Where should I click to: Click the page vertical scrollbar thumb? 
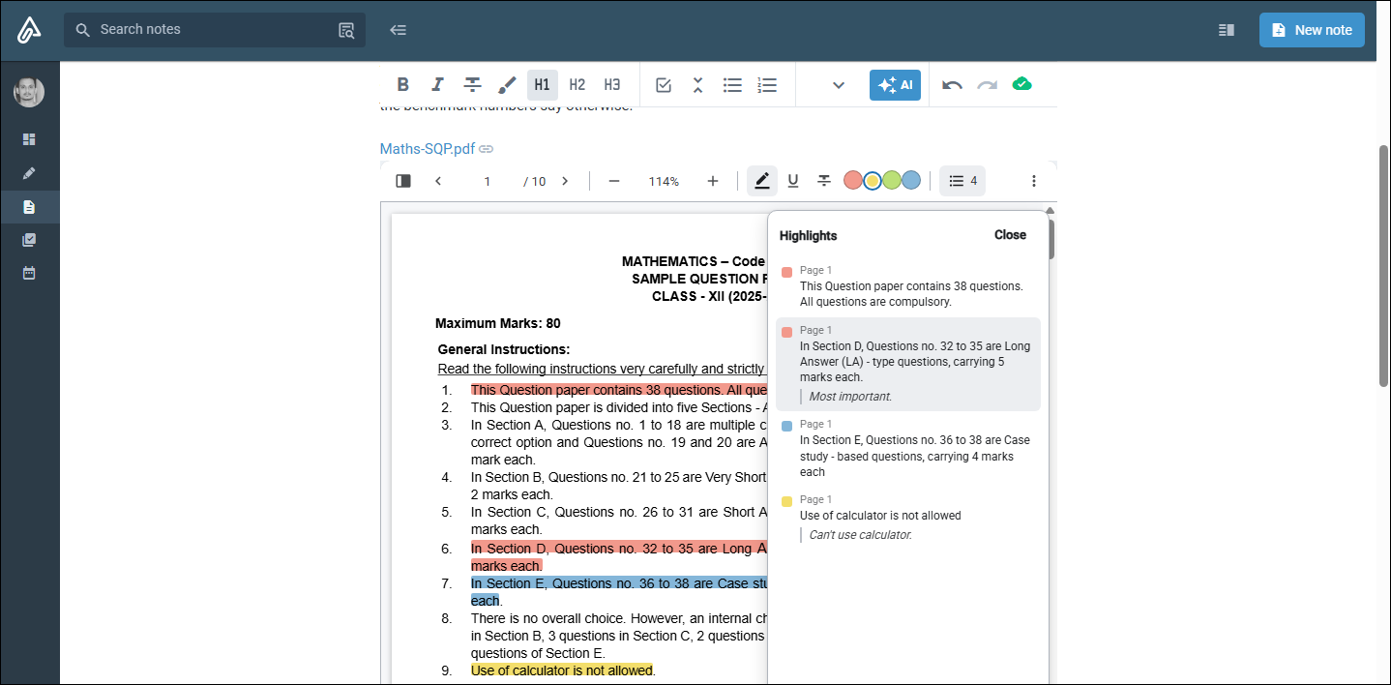pyautogui.click(x=1383, y=266)
